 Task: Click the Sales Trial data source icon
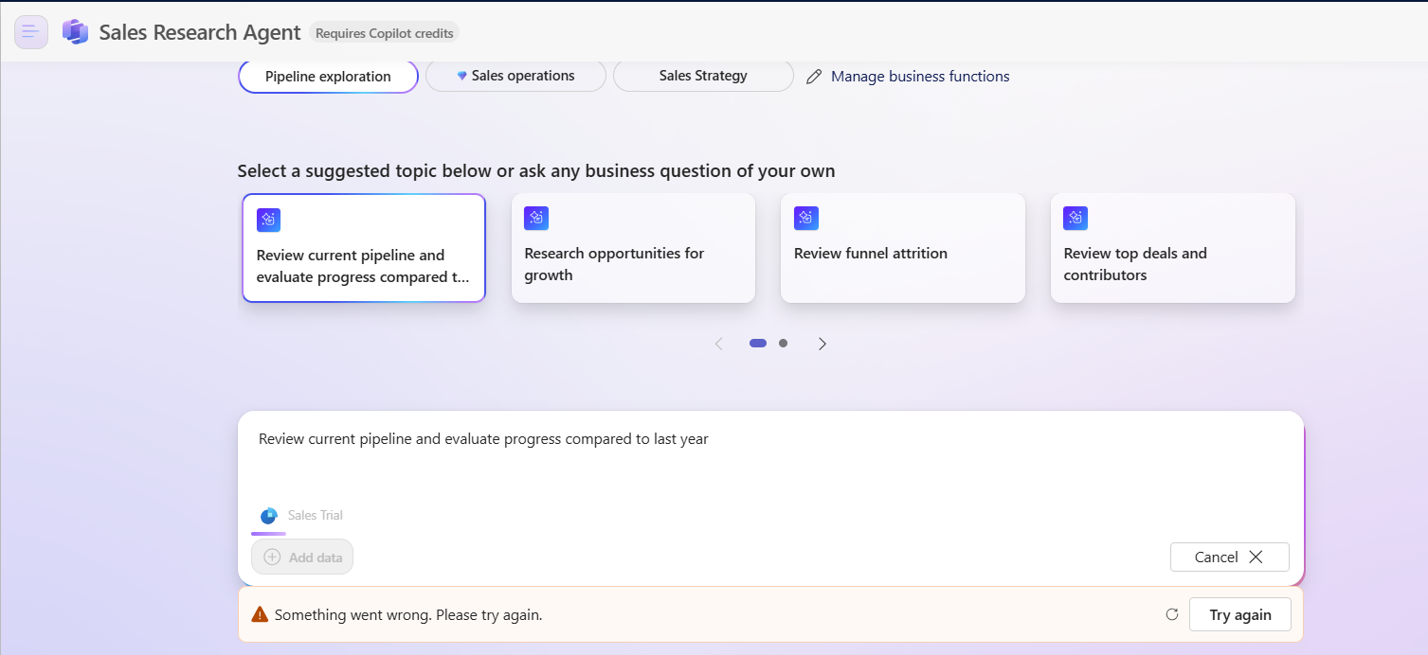[x=268, y=516]
